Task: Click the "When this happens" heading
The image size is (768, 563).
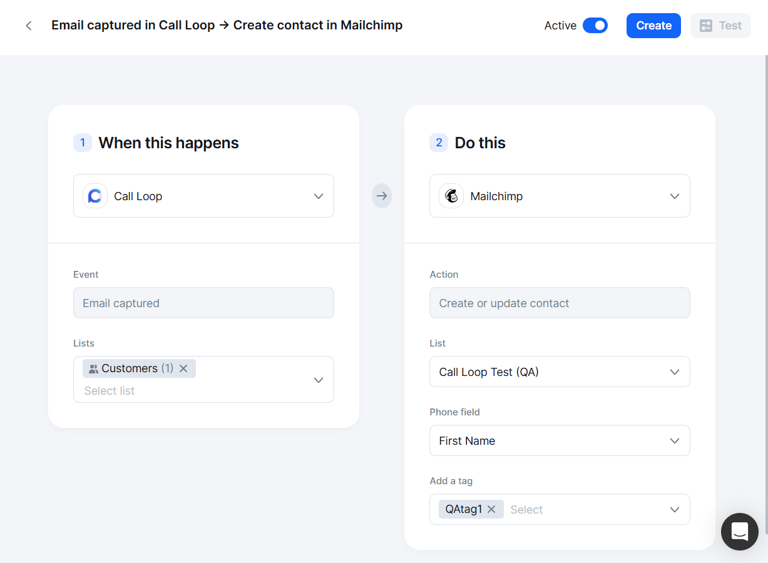Action: 168,143
